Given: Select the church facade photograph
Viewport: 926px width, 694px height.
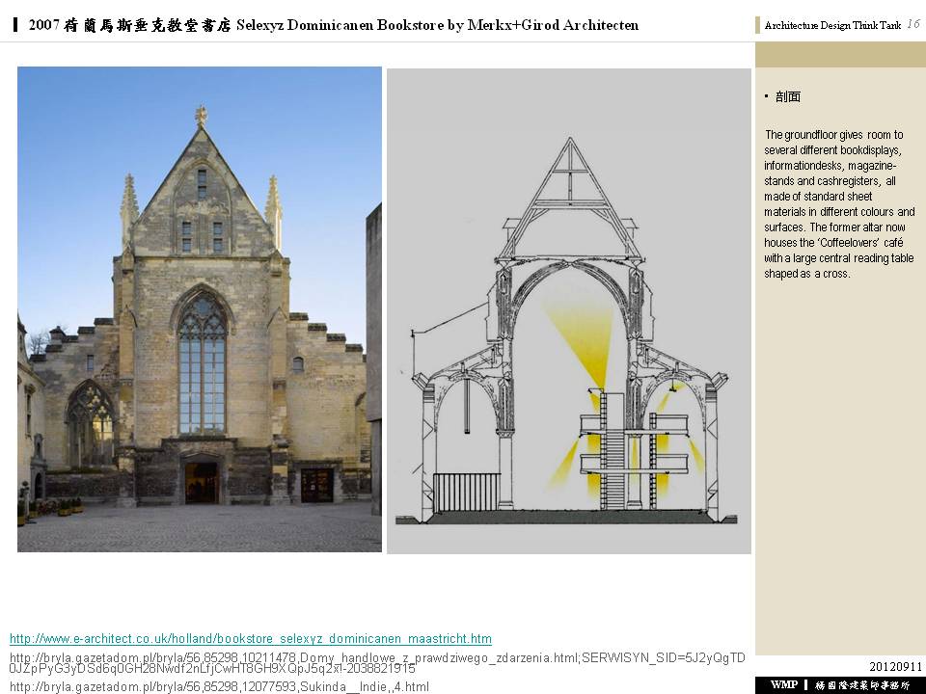Looking at the screenshot, I should click(x=200, y=308).
